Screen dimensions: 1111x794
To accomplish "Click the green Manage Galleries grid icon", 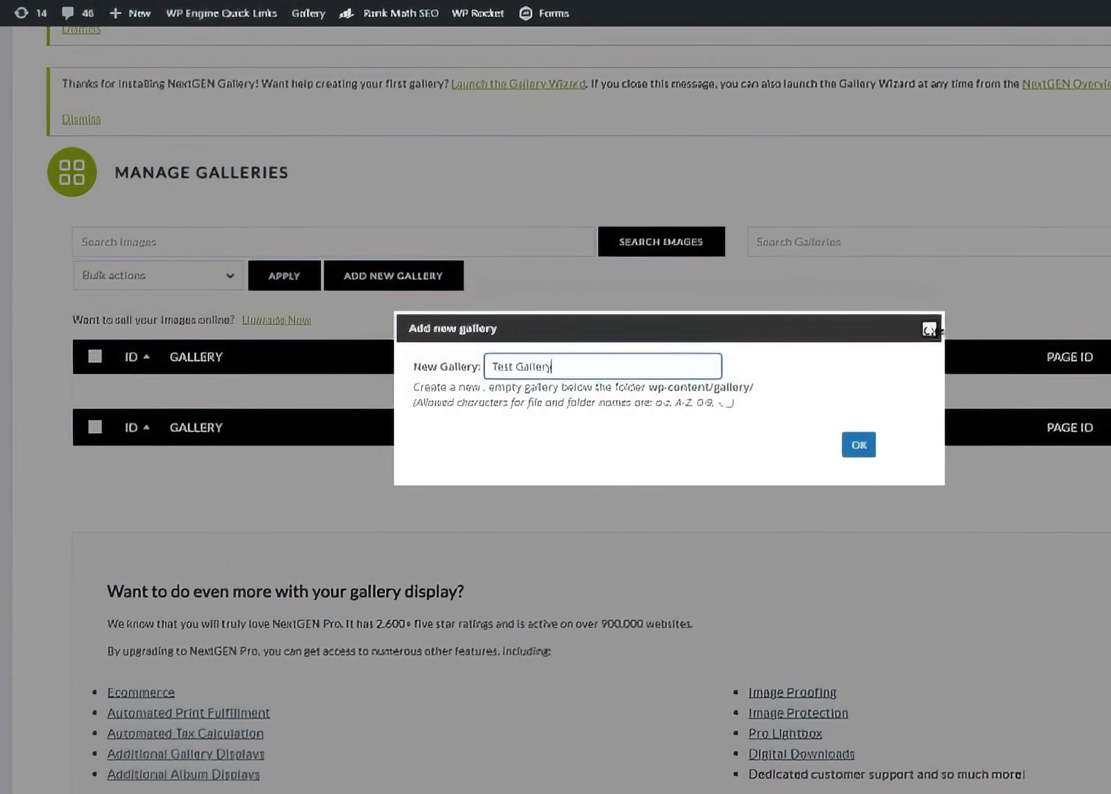I will 72,172.
